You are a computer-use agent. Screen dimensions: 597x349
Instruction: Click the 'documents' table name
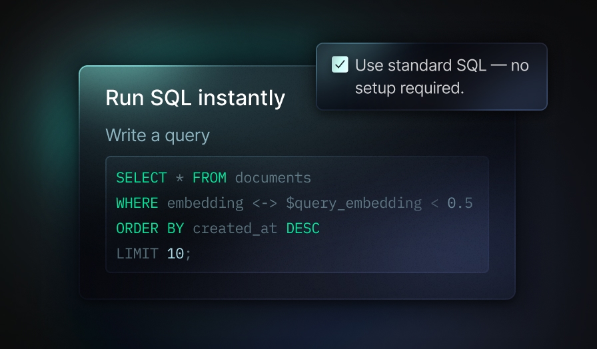[273, 178]
